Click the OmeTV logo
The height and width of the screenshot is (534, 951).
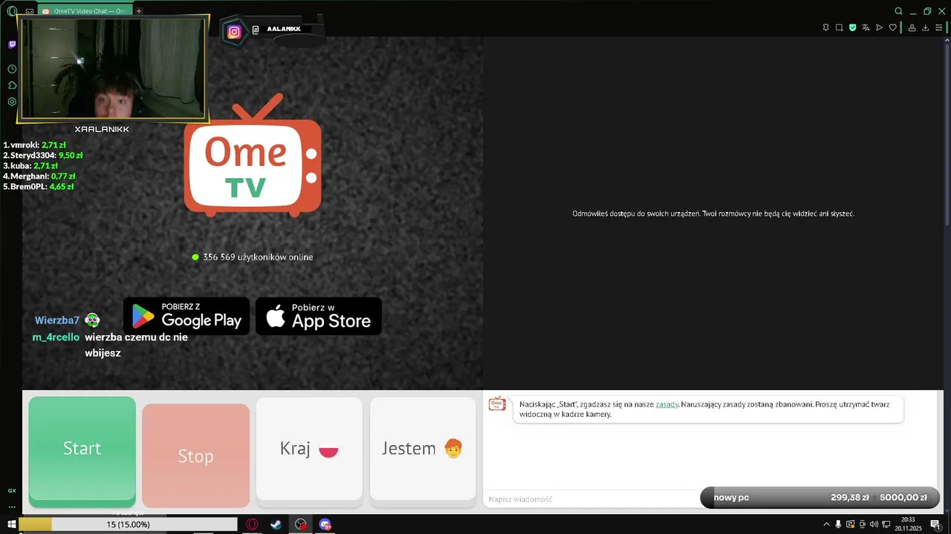coord(253,156)
